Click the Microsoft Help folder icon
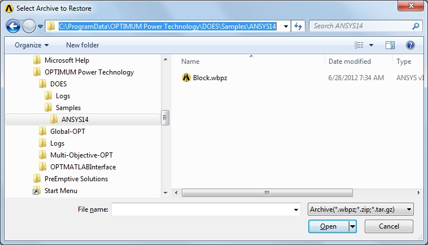This screenshot has height=245, width=428. (37, 60)
